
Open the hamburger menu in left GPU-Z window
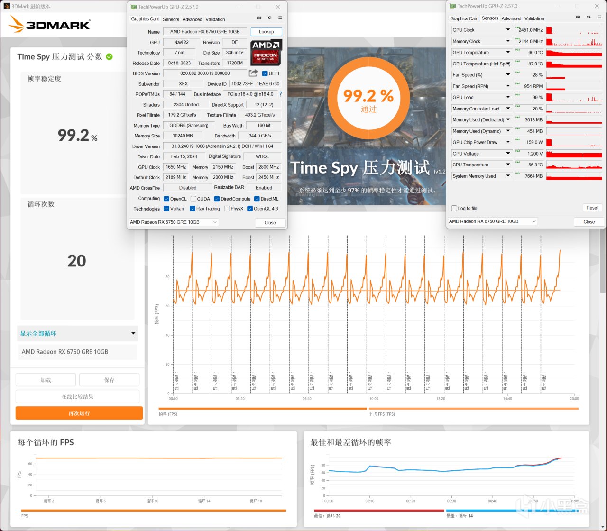pyautogui.click(x=280, y=18)
